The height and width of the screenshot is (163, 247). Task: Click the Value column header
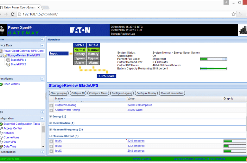coord(174,99)
